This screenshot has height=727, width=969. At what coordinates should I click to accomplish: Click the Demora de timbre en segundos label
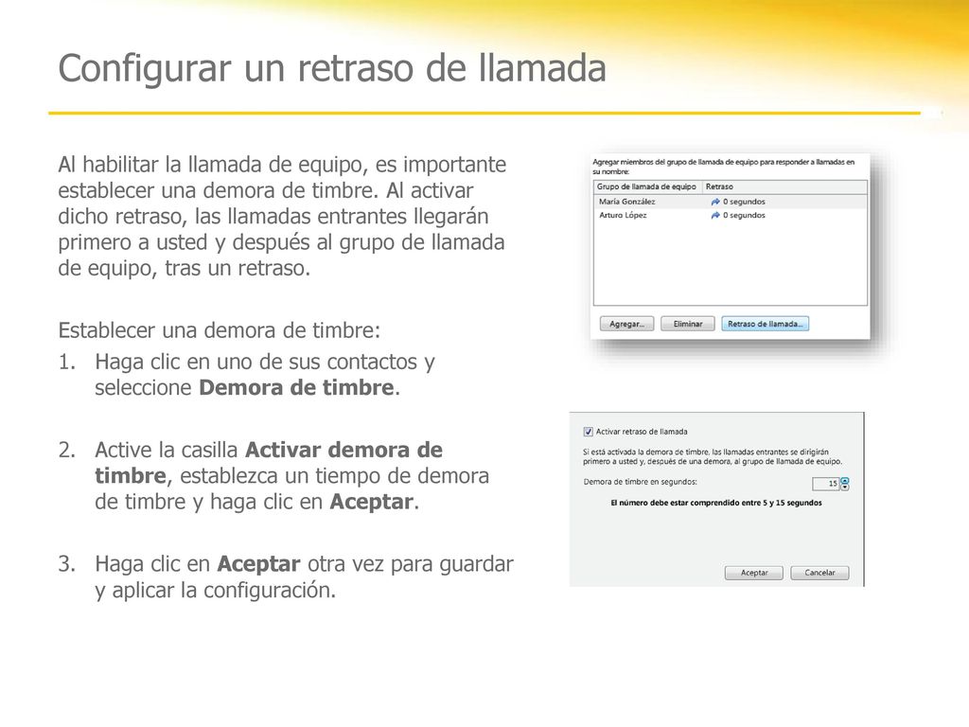pos(641,482)
